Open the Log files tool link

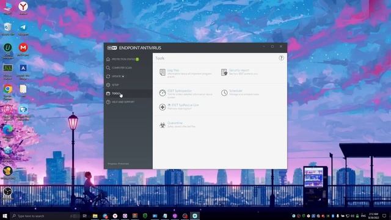coord(173,70)
